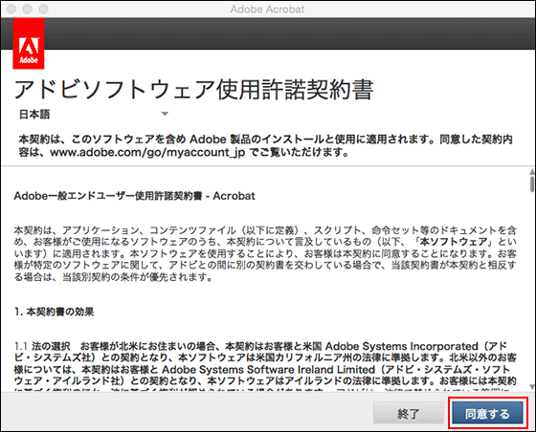Click the window minimize button
This screenshot has width=536, height=432.
click(28, 9)
